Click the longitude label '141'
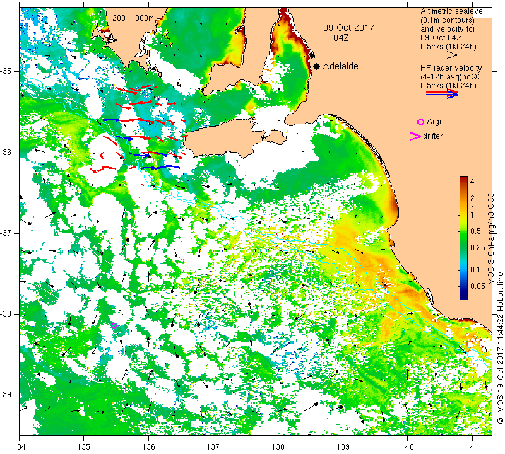The width and height of the screenshot is (505, 454). click(472, 446)
